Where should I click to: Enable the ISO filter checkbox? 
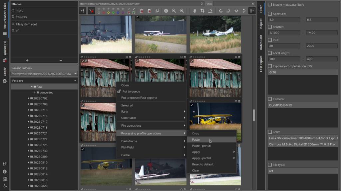(270, 40)
